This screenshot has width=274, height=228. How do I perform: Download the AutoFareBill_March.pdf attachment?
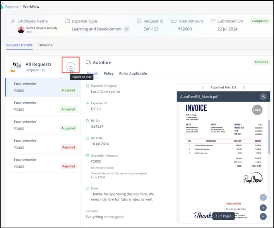(263, 96)
